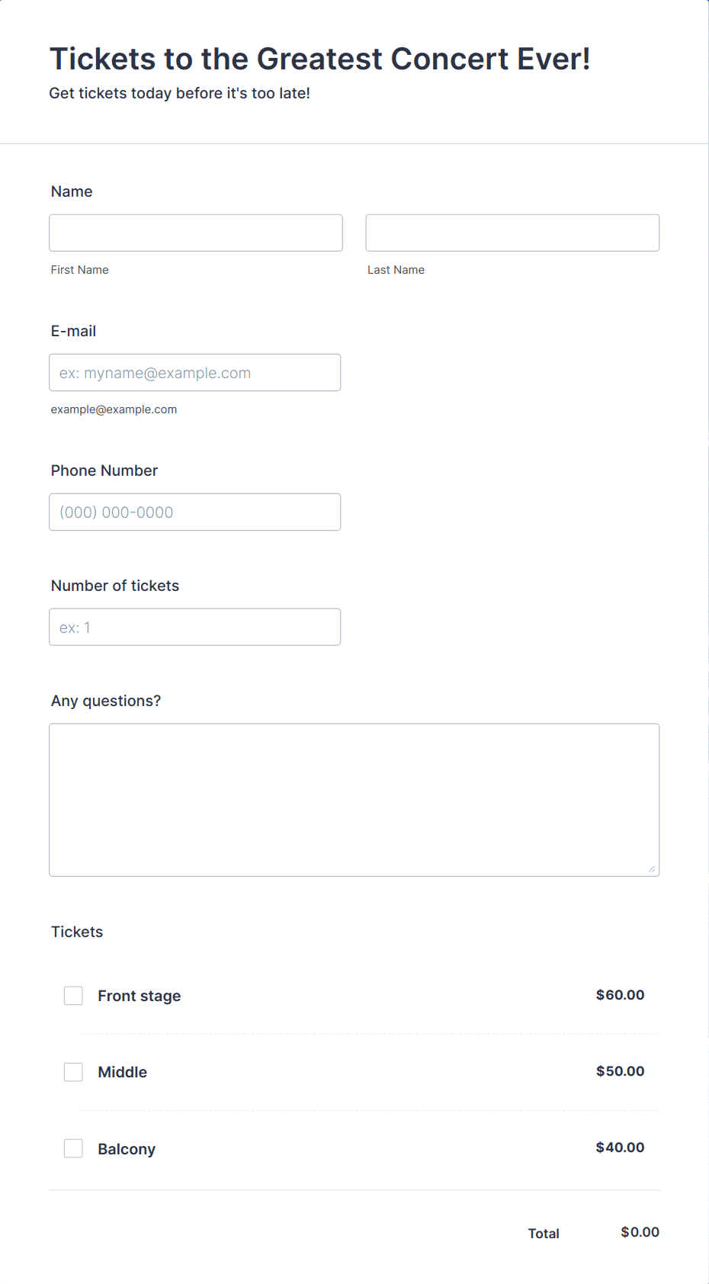Click the Last Name input field
The width and height of the screenshot is (709, 1284).
coord(512,233)
